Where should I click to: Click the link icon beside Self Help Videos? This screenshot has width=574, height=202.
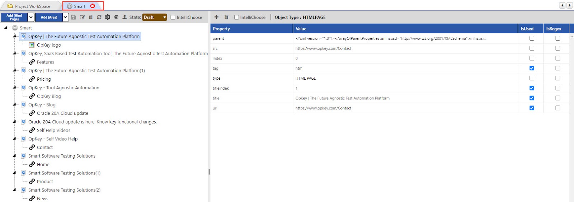(32, 130)
